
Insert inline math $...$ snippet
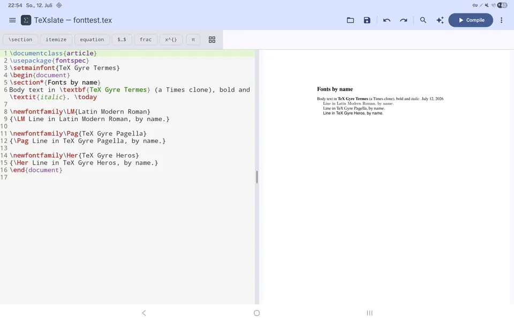[122, 39]
